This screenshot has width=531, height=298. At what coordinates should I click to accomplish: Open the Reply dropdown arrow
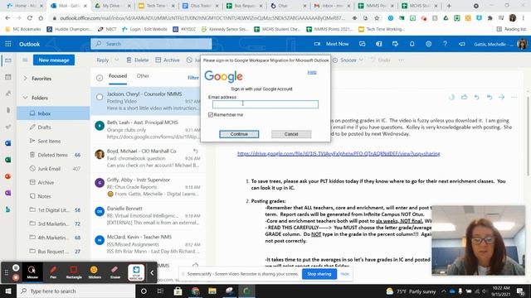click(x=116, y=60)
